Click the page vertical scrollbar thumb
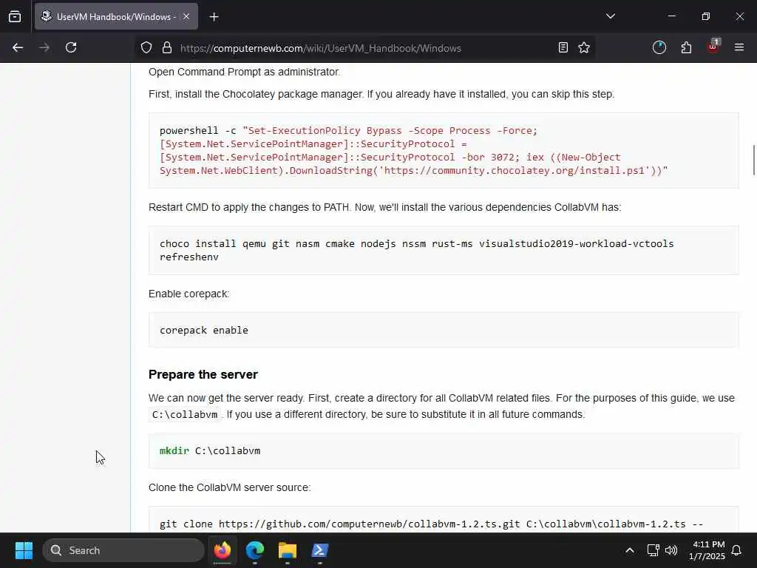757x568 pixels. point(753,160)
